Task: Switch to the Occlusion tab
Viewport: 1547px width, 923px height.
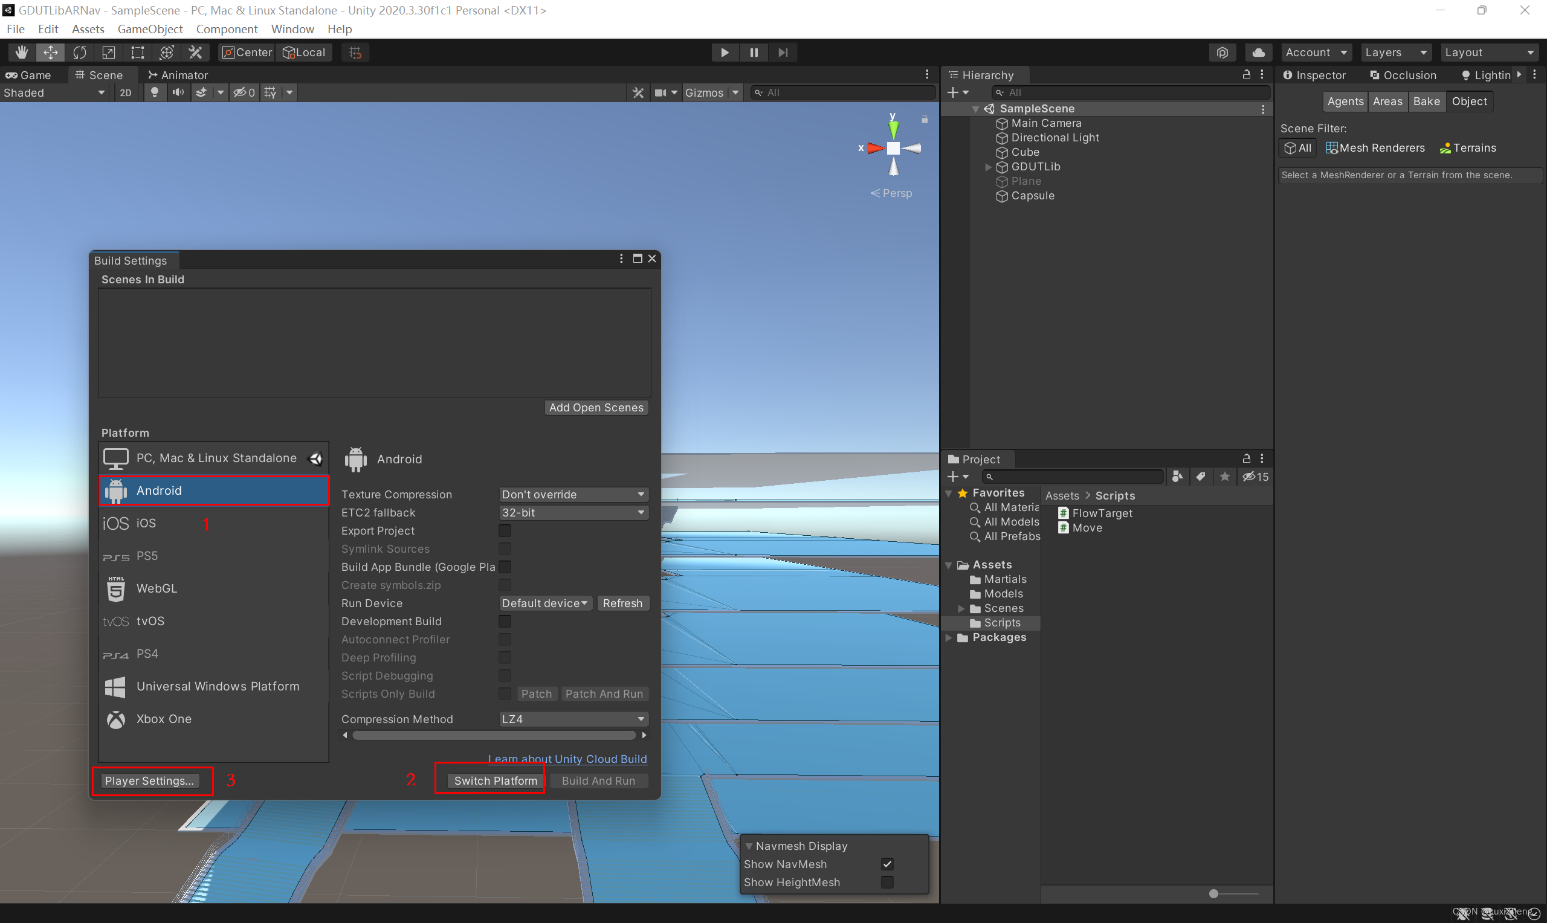Action: click(x=1403, y=76)
